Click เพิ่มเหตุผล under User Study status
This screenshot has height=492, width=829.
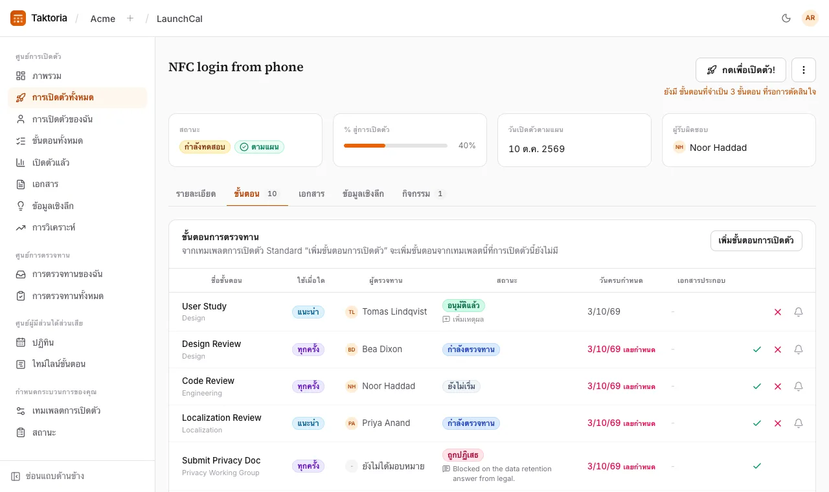coord(463,319)
